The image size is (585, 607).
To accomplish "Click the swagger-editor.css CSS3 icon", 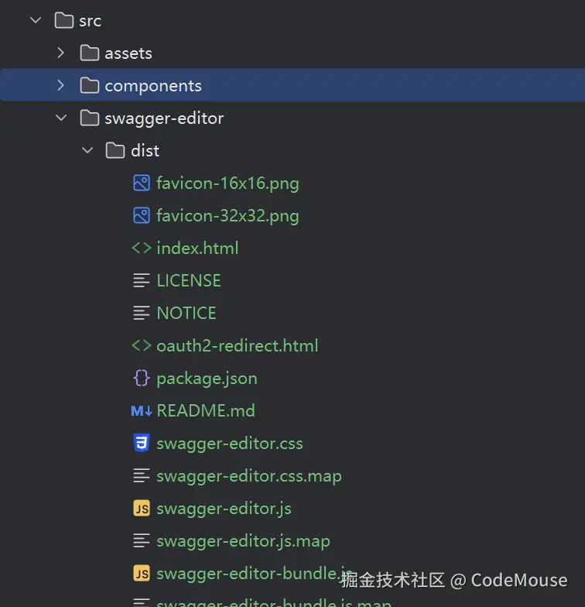I will (x=141, y=443).
